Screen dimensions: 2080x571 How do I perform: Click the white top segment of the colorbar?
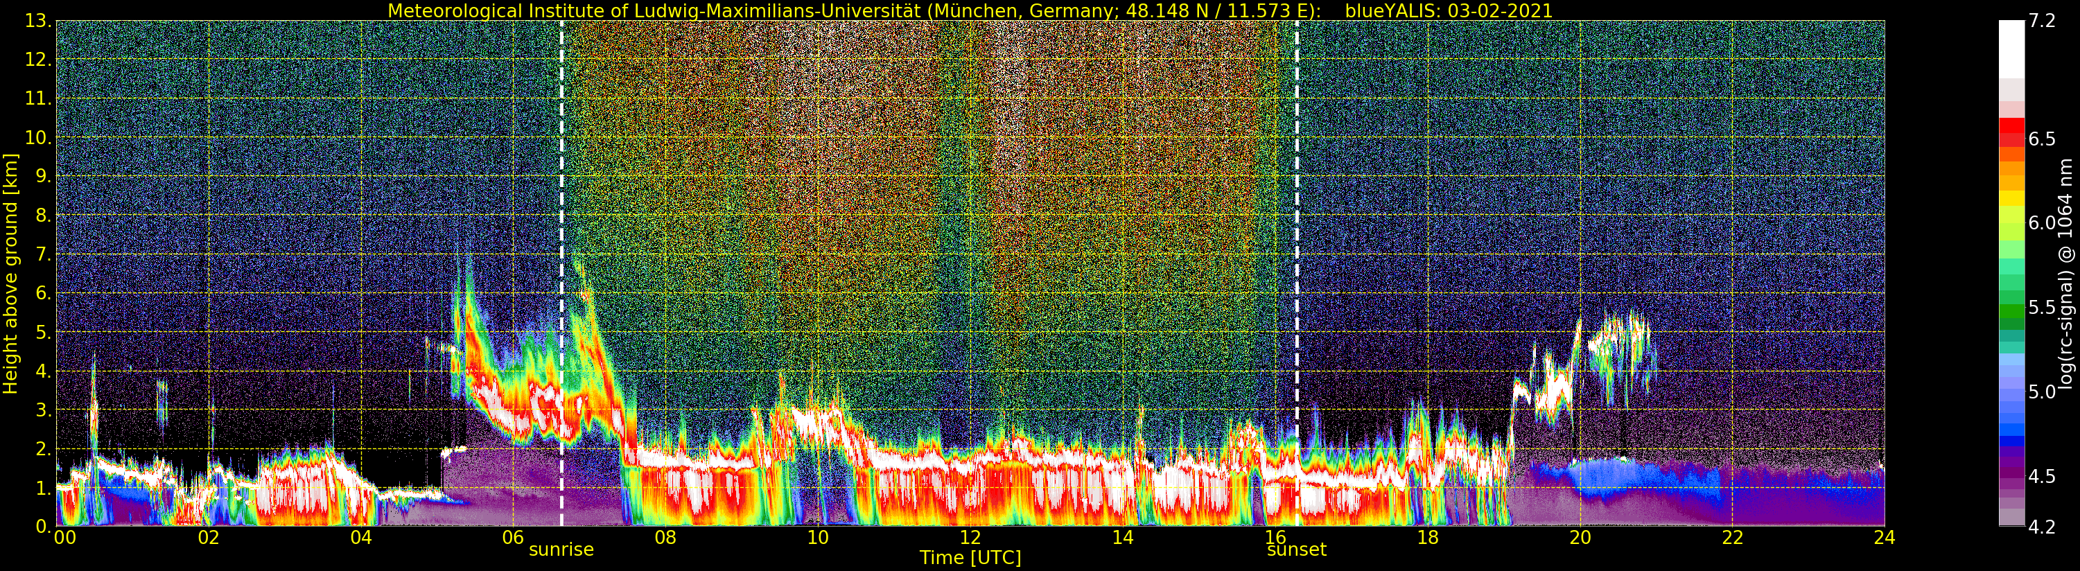point(2011,49)
